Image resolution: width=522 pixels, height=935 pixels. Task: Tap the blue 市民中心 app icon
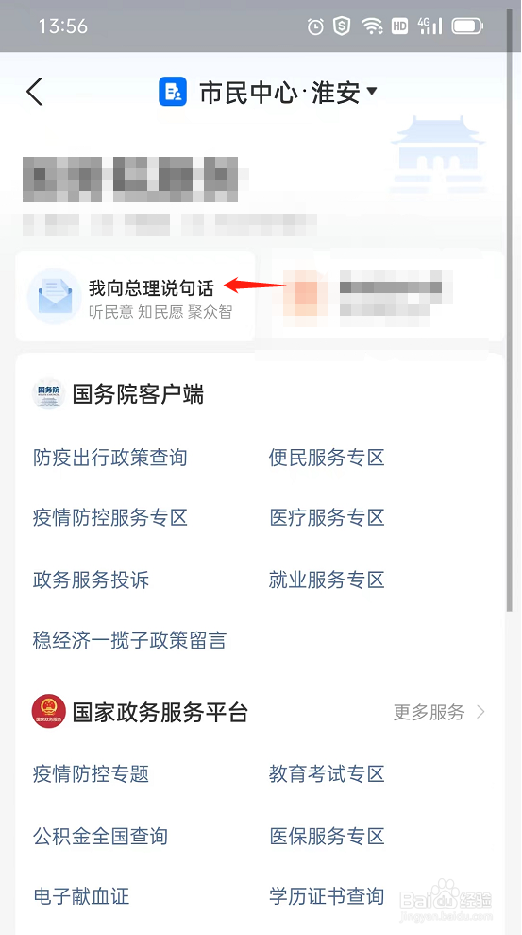pyautogui.click(x=173, y=92)
